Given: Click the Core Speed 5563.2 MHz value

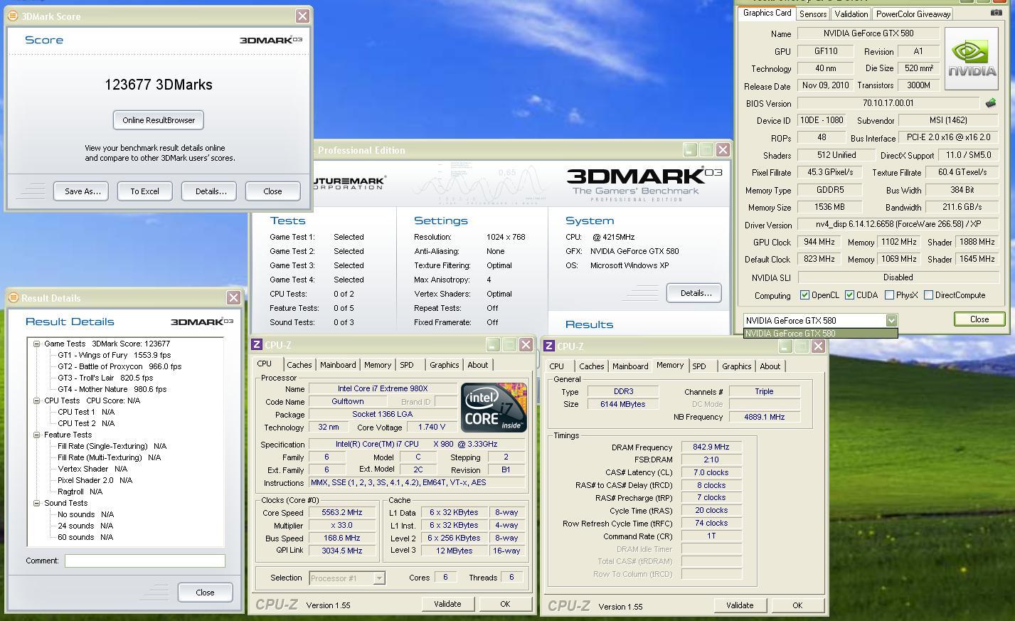Looking at the screenshot, I should (x=342, y=512).
